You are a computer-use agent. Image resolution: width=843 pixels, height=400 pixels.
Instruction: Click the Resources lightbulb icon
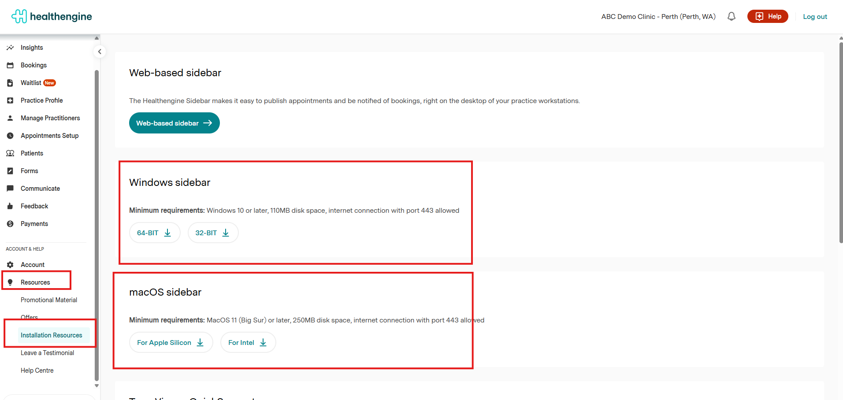[x=10, y=282]
